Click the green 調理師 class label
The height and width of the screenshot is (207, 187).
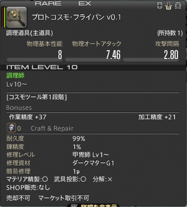coord(15,76)
